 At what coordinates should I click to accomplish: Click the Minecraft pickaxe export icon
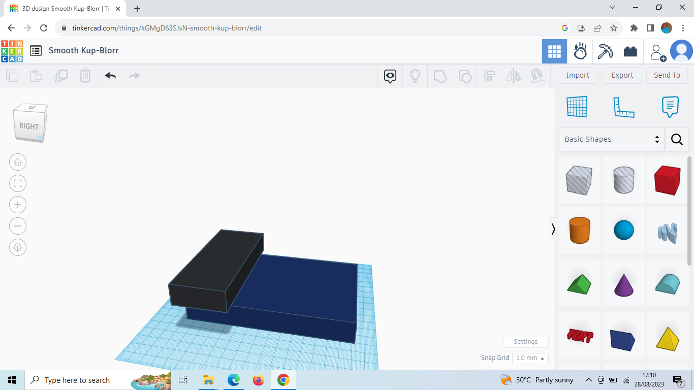[x=605, y=51]
